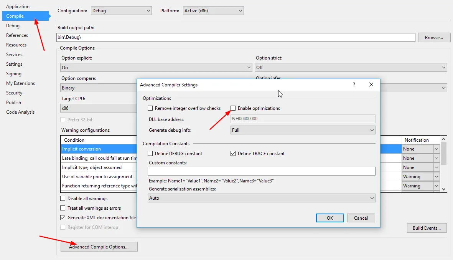Switch to the Services tab
Viewport: 453px width, 260px height.
tap(14, 55)
